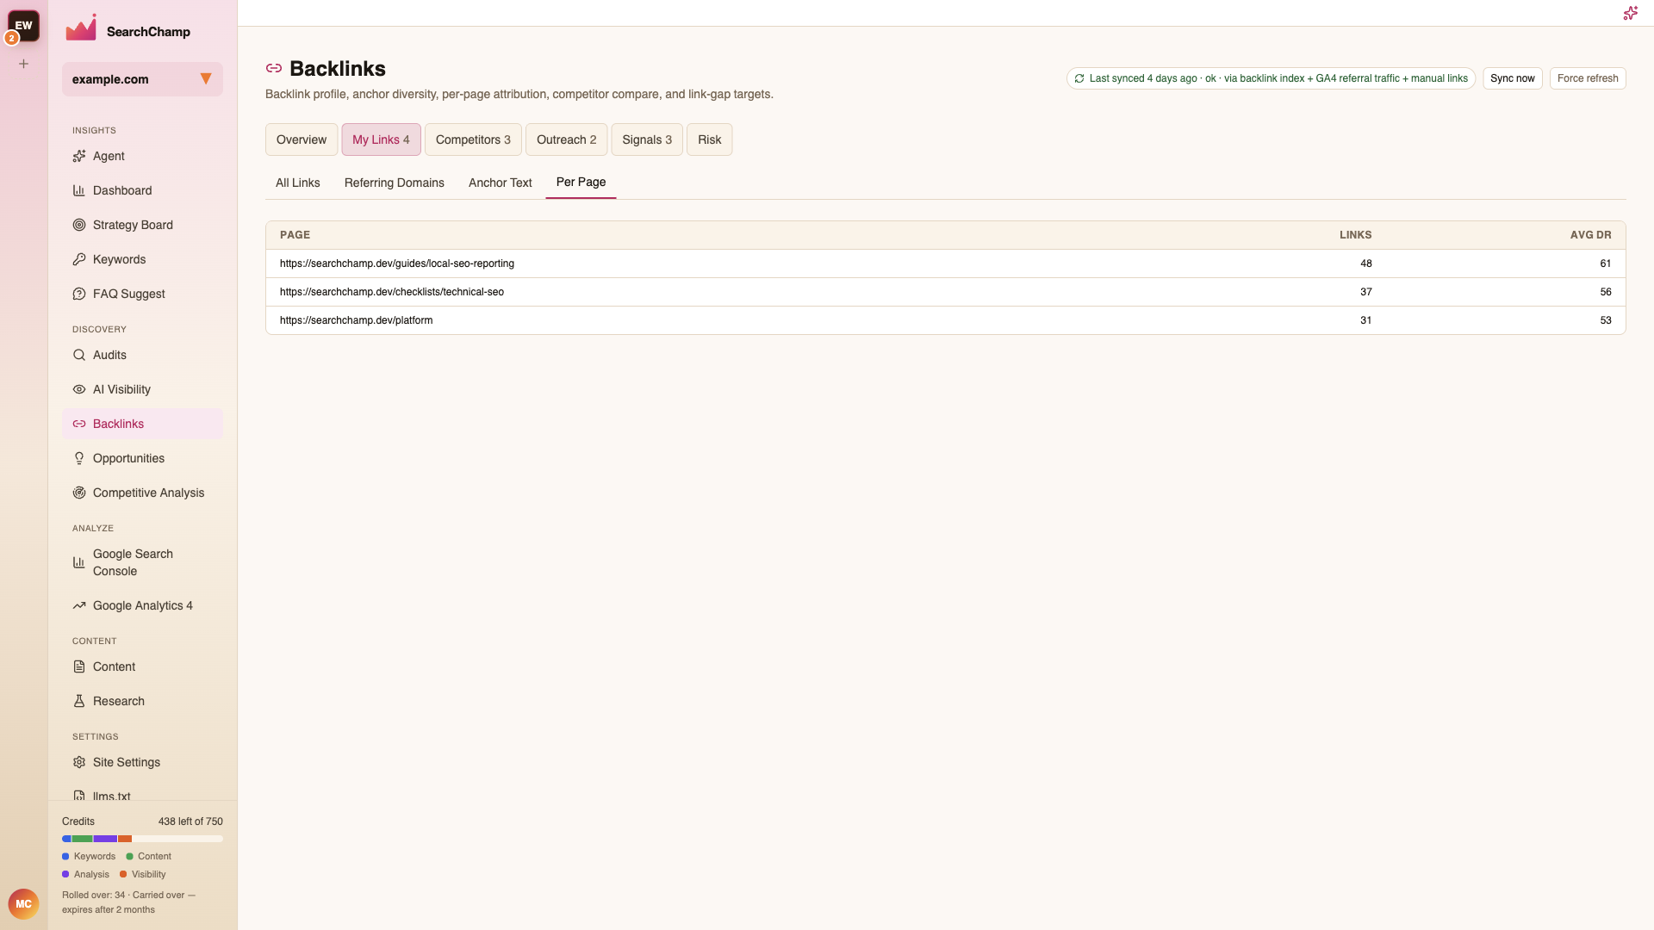Click the searchchamp.dev/platform page URL
The height and width of the screenshot is (930, 1654).
[x=357, y=320]
